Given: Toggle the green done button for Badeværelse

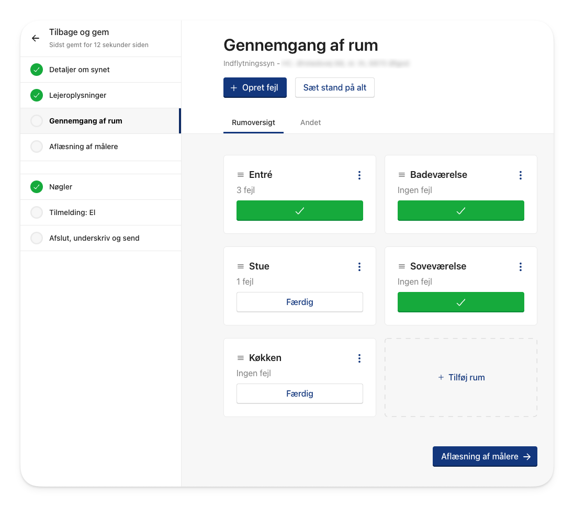Looking at the screenshot, I should pos(460,210).
